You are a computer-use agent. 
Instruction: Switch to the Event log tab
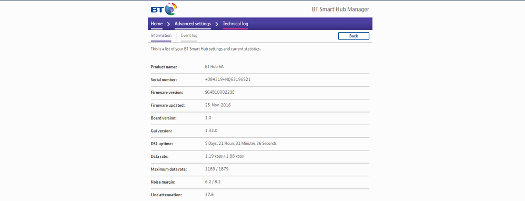[x=189, y=35]
